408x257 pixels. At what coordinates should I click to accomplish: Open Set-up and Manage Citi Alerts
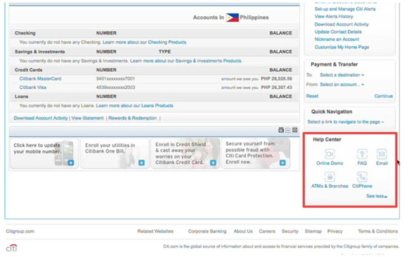point(345,9)
